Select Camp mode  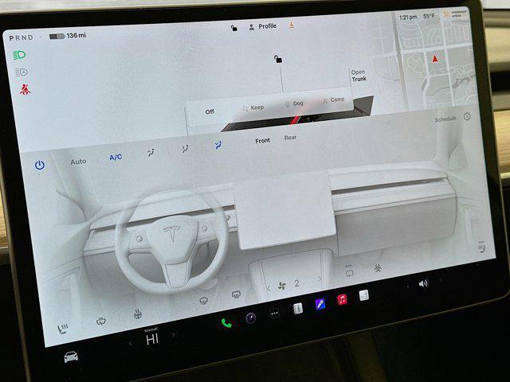tap(334, 100)
